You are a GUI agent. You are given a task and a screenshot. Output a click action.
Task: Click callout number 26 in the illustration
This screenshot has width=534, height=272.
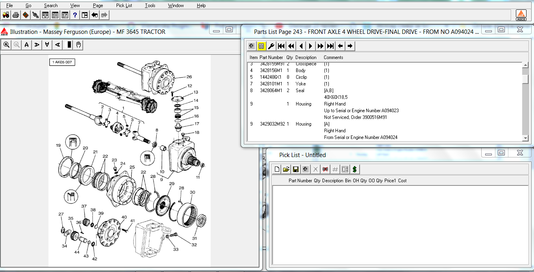point(189,77)
